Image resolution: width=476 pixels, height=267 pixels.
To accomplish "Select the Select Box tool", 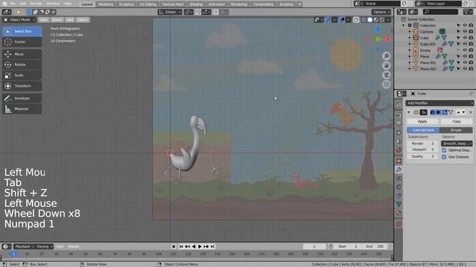I will (x=22, y=31).
